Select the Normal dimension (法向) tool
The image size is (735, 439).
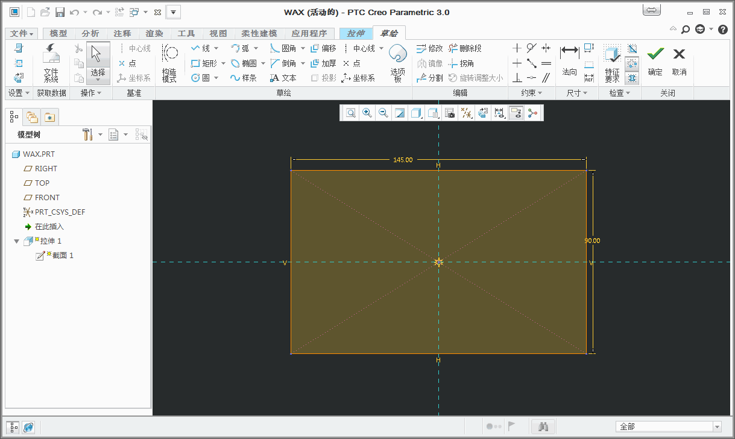[x=569, y=61]
